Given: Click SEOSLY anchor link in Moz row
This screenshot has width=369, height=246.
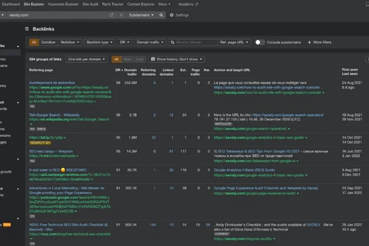Looking at the screenshot, I should [x=314, y=225].
